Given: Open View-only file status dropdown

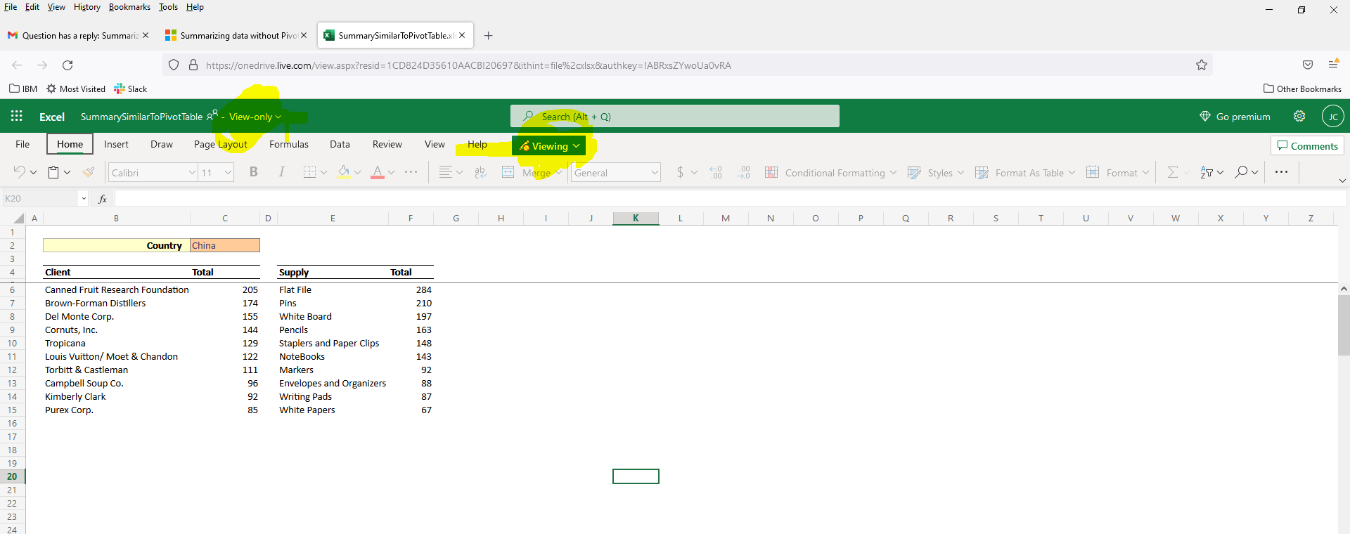Looking at the screenshot, I should pyautogui.click(x=255, y=117).
